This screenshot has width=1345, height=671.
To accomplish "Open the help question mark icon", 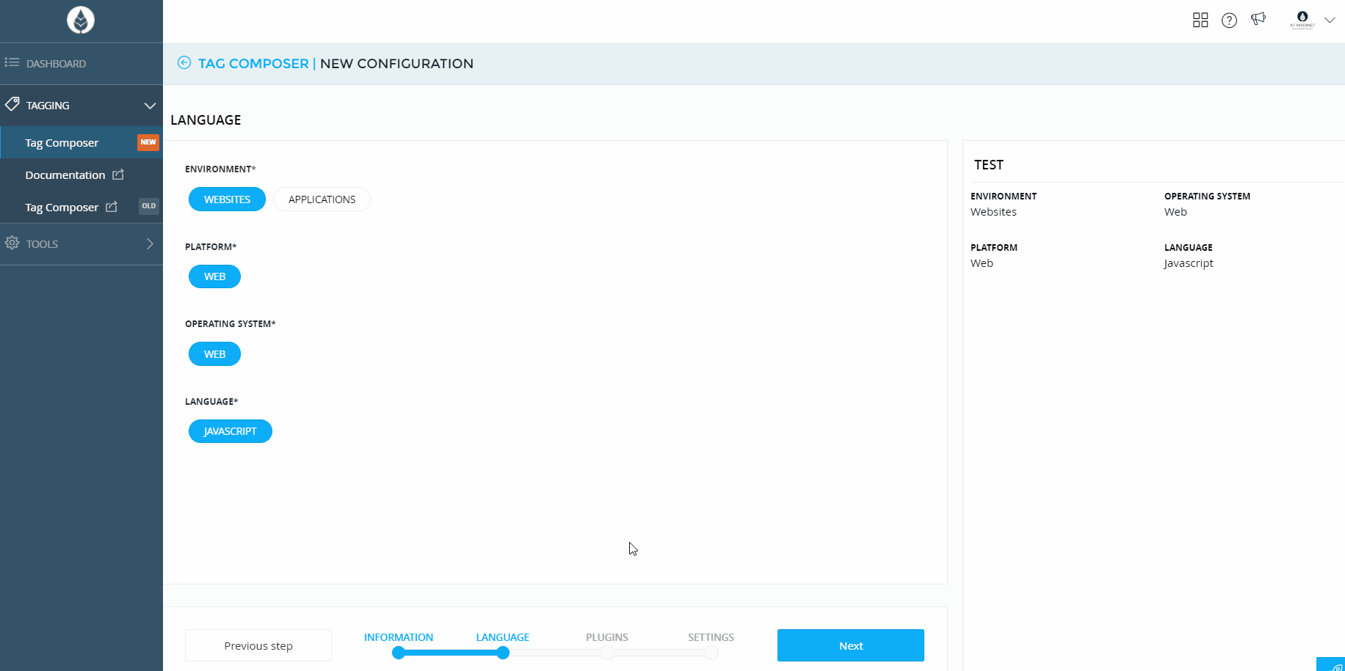I will (x=1229, y=21).
